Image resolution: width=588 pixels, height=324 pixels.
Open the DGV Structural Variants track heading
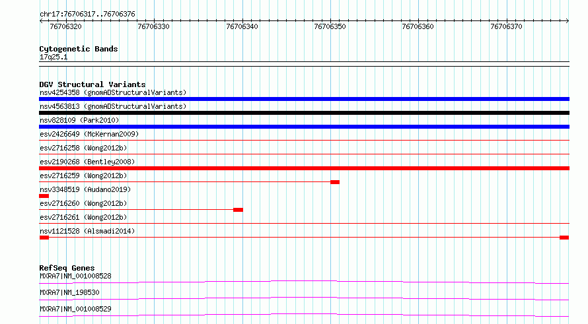pos(92,84)
